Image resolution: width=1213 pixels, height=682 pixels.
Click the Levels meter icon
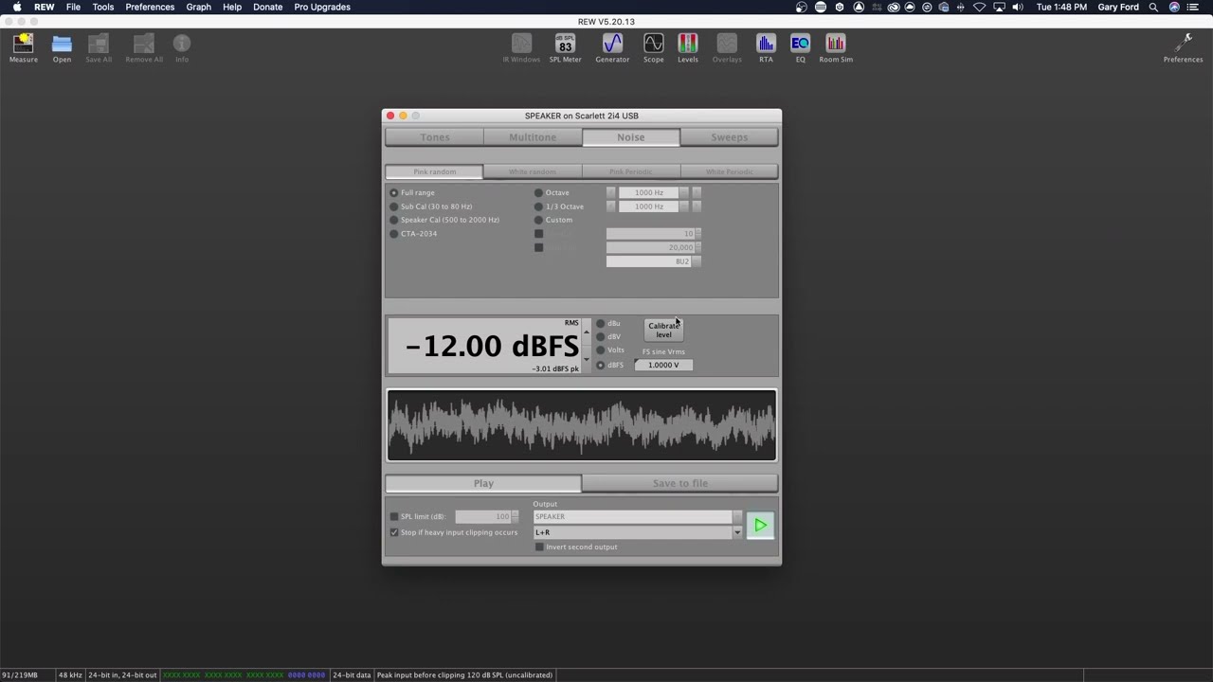click(x=687, y=45)
